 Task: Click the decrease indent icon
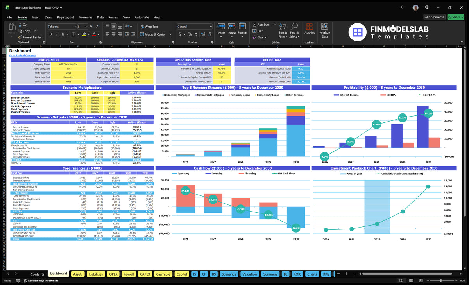click(127, 34)
